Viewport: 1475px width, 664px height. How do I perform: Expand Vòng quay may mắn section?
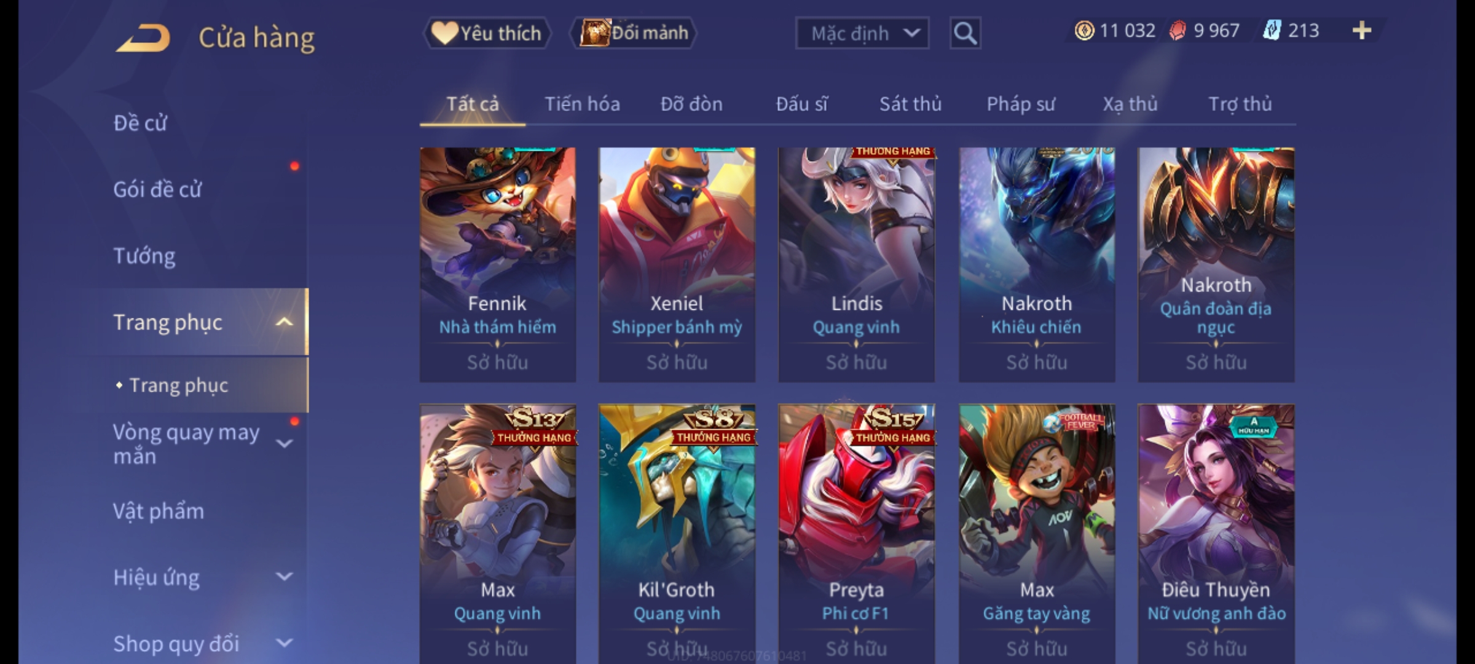click(x=284, y=444)
